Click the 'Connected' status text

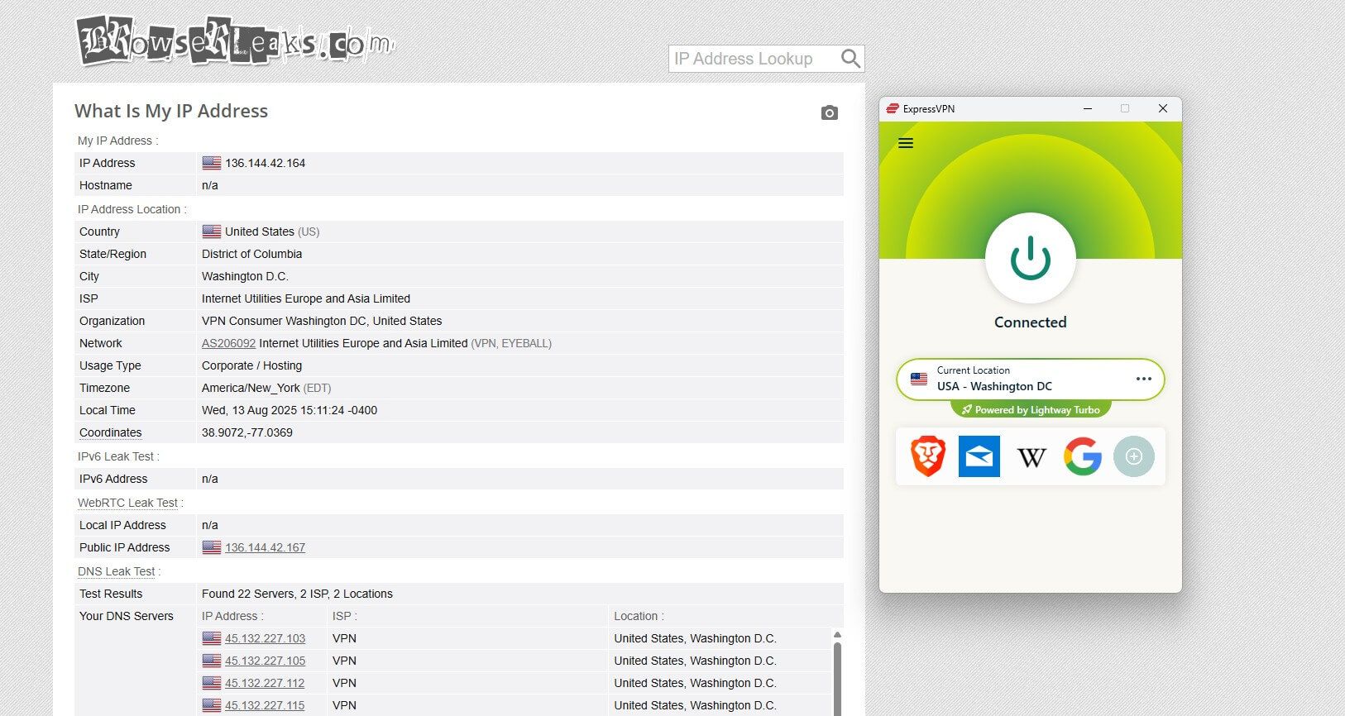click(1031, 322)
